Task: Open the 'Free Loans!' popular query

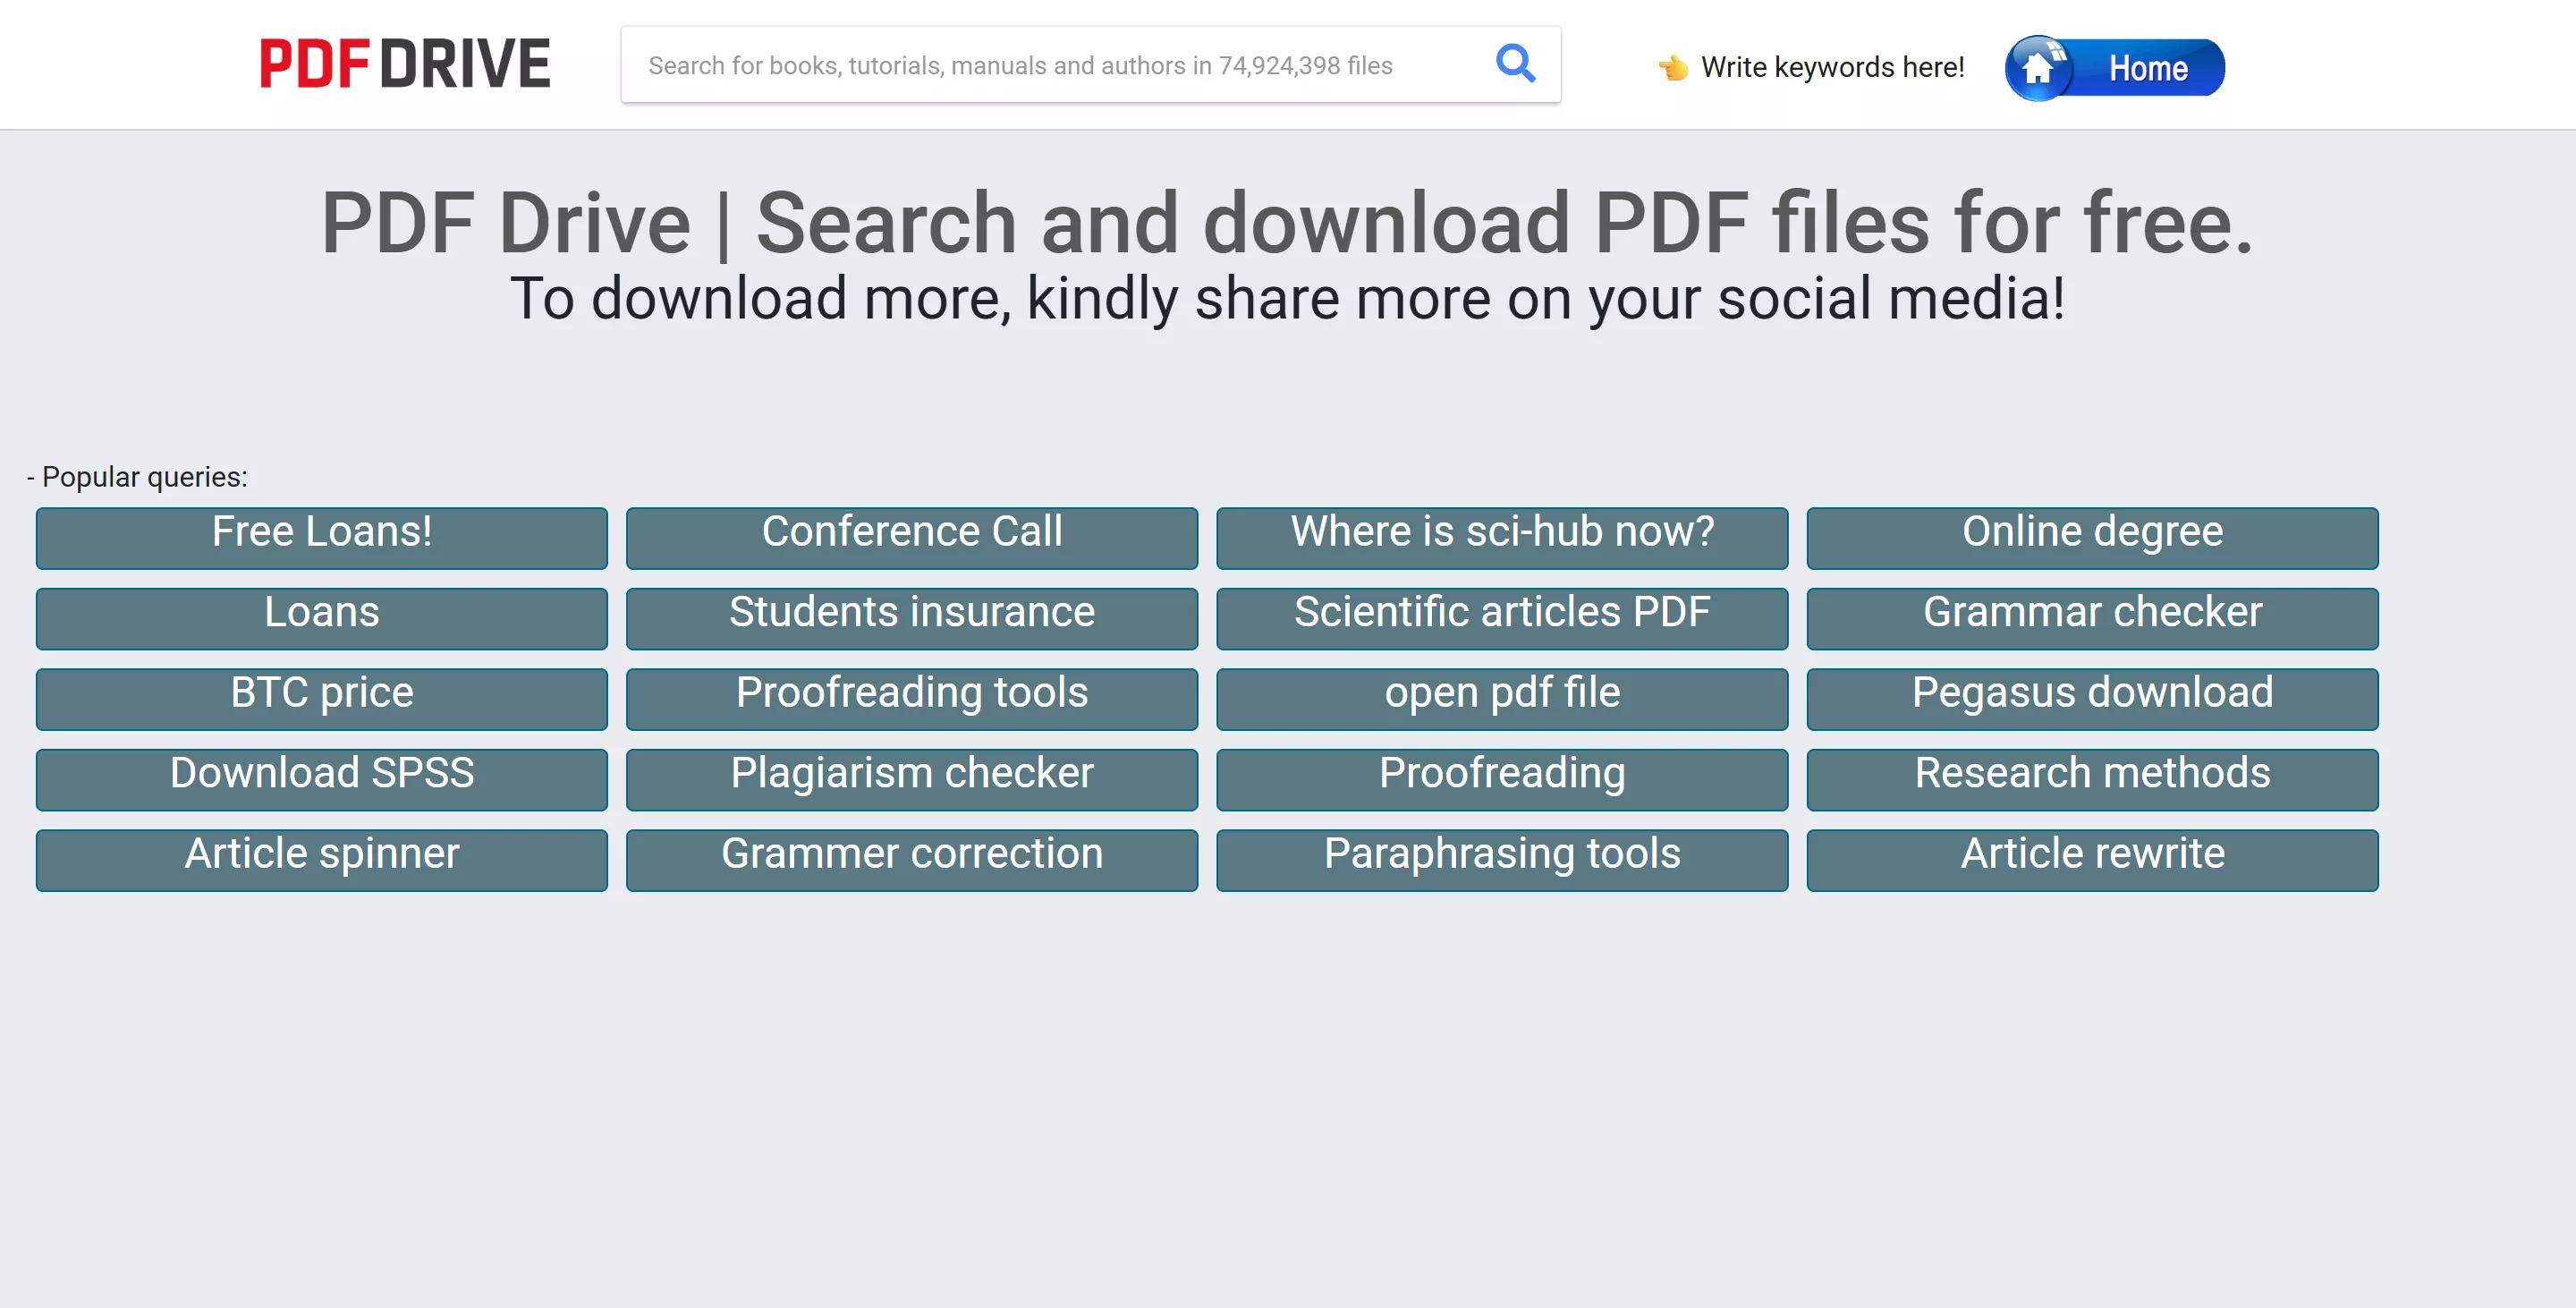Action: coord(321,538)
